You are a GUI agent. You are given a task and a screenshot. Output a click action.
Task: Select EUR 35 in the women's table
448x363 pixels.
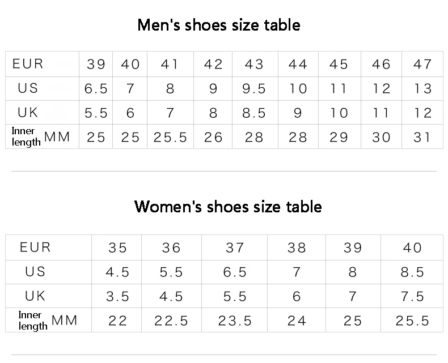click(117, 248)
